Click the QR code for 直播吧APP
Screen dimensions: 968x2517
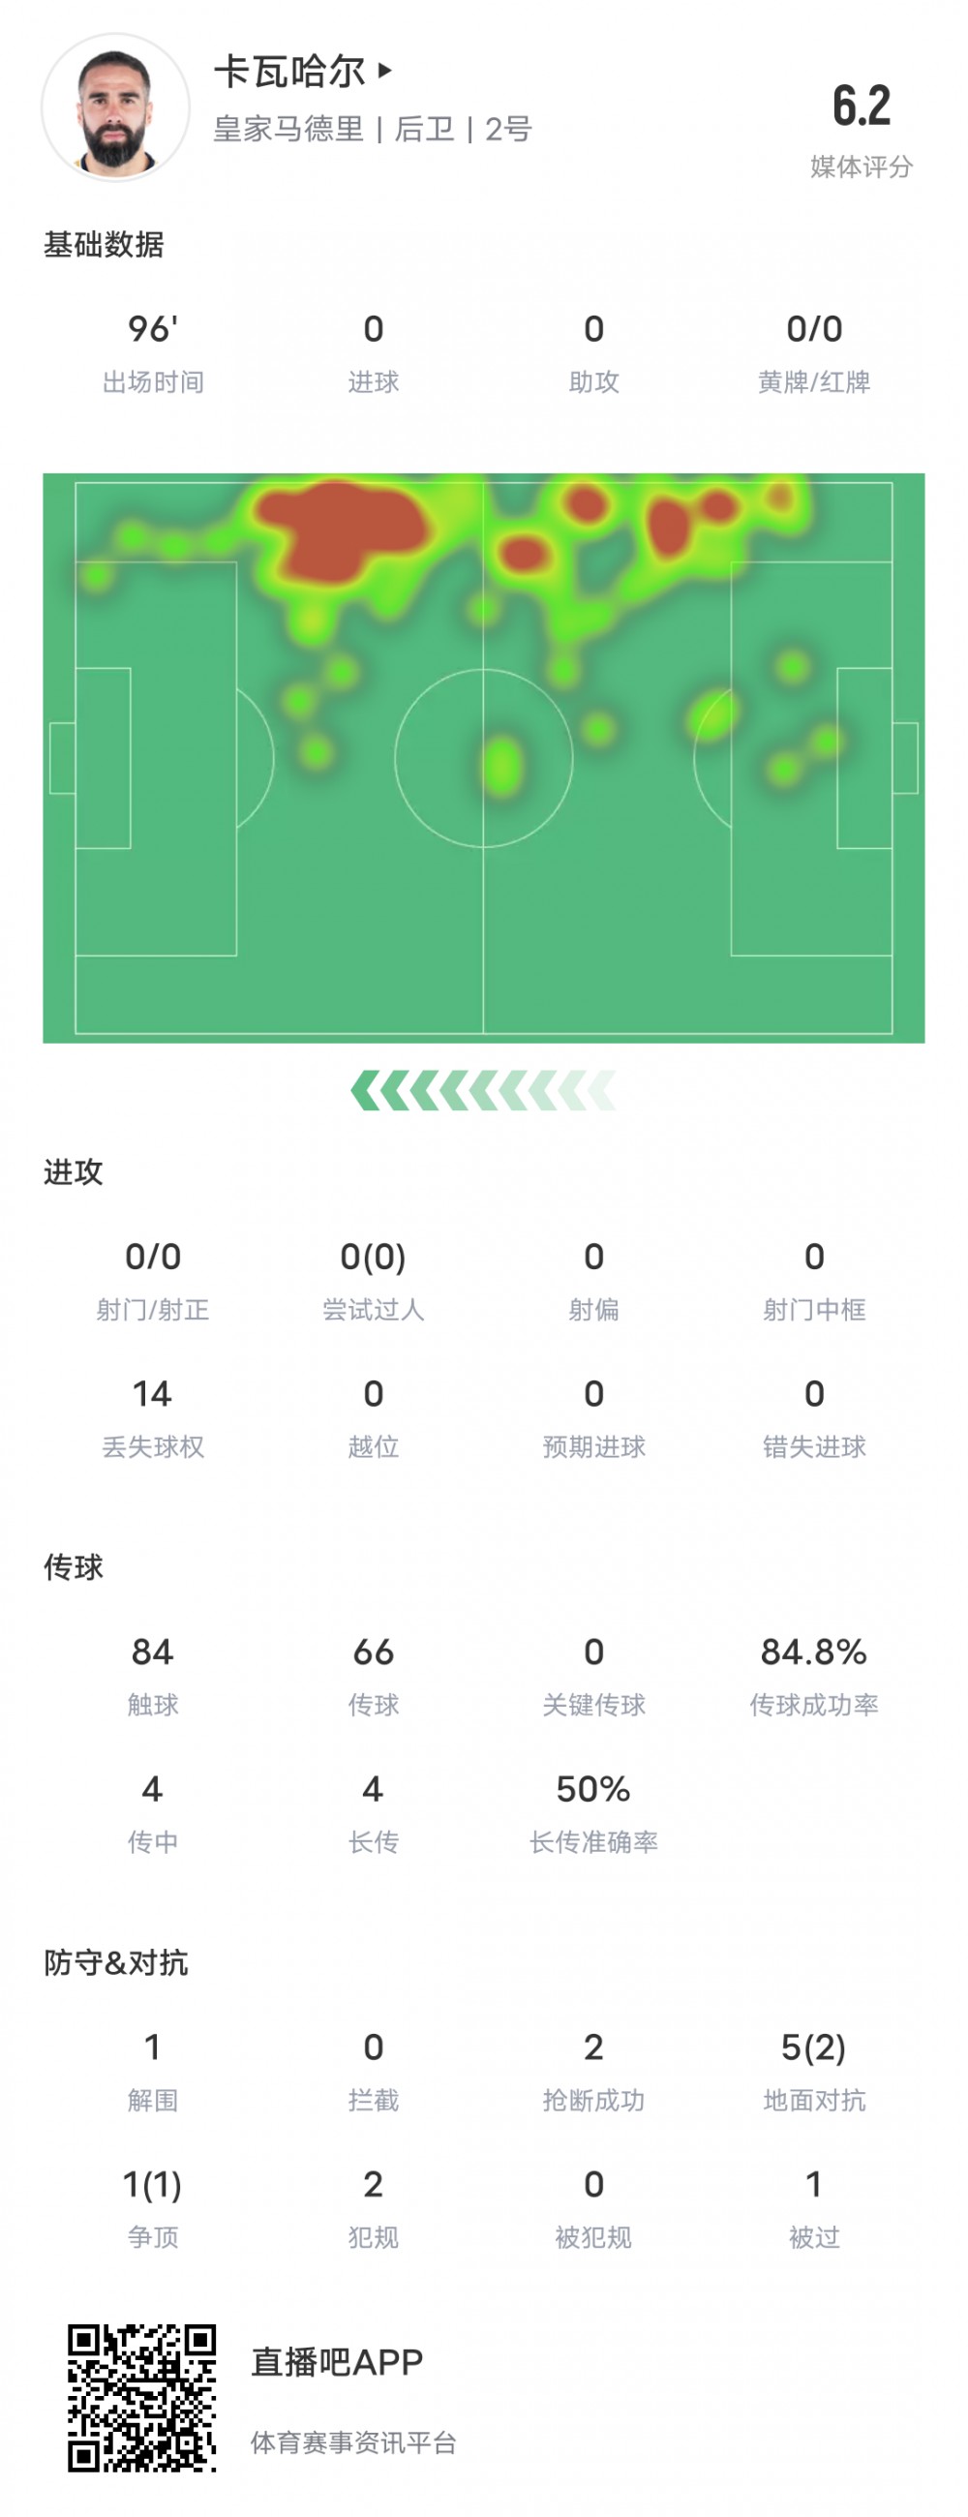point(141,2397)
